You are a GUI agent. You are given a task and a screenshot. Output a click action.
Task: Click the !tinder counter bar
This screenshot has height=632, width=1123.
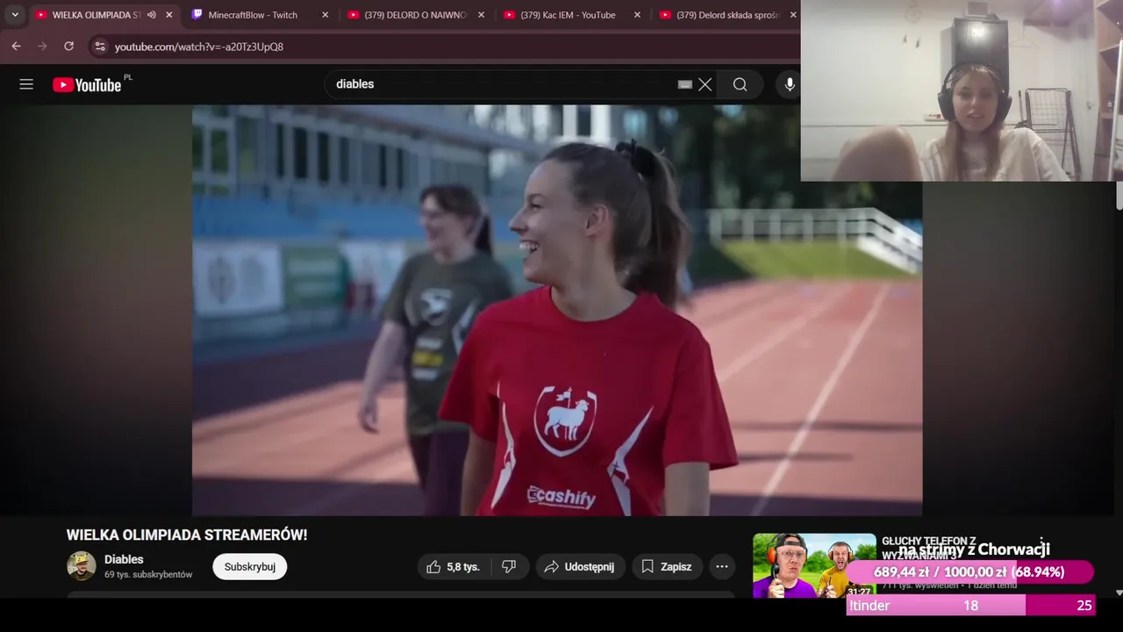[970, 606]
